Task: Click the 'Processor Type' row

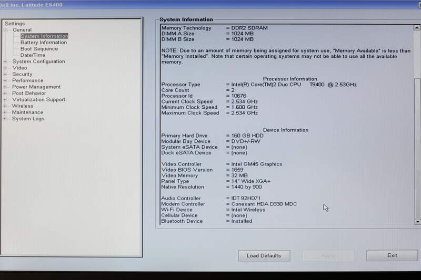Action: 259,85
